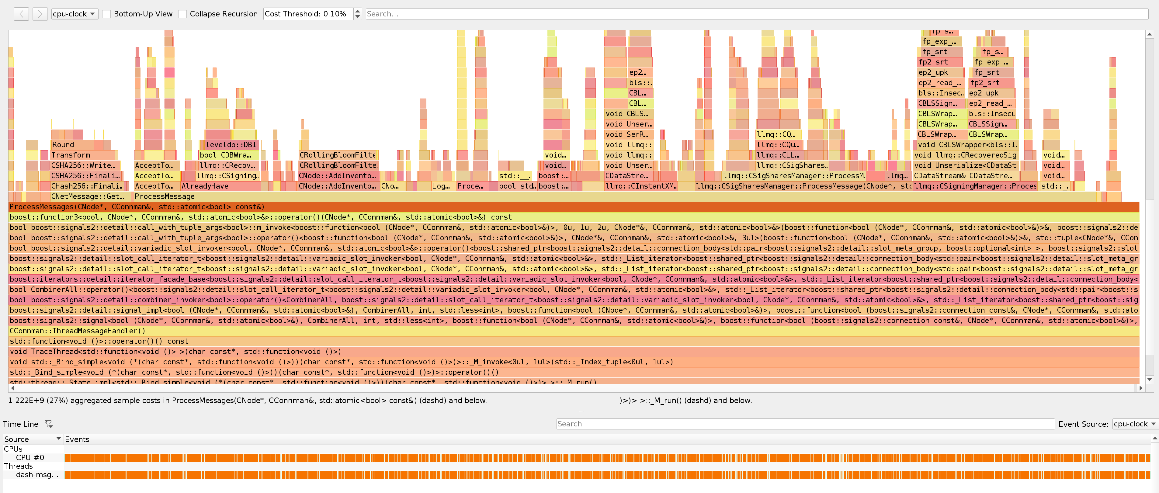The height and width of the screenshot is (493, 1159).
Task: Select the llmq::CRecov... frame
Action: 229,165
